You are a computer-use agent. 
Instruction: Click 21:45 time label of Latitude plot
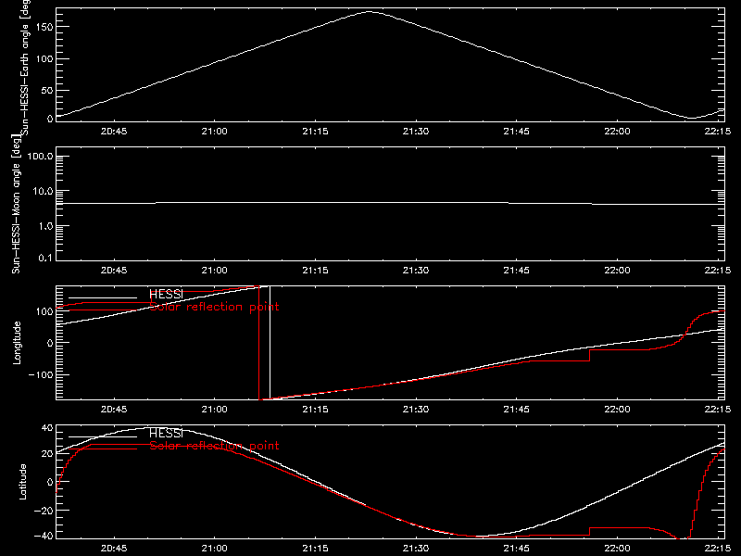tap(516, 548)
